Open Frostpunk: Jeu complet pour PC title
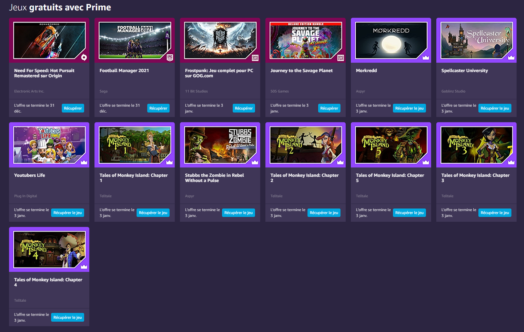This screenshot has width=524, height=332. pos(219,73)
